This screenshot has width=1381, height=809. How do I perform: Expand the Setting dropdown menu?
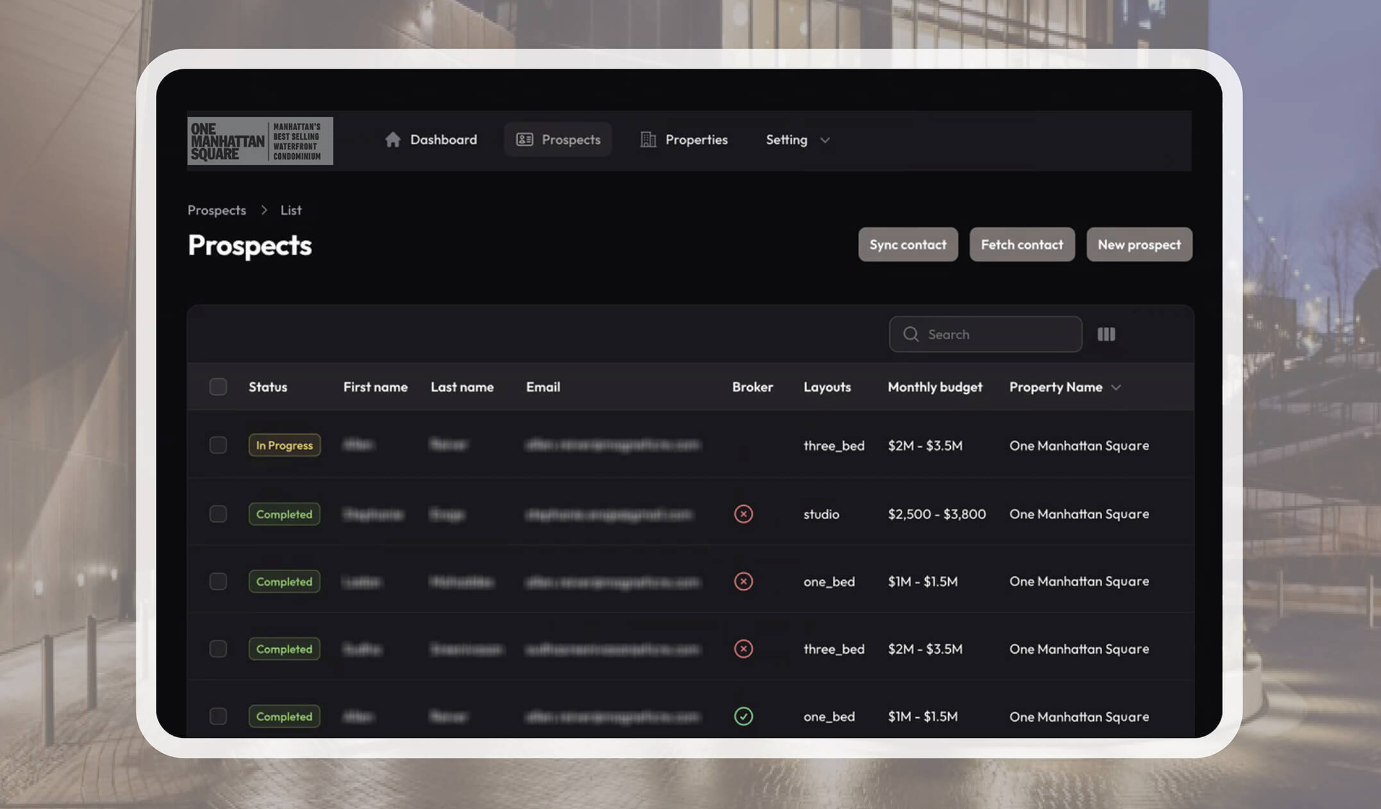[797, 140]
